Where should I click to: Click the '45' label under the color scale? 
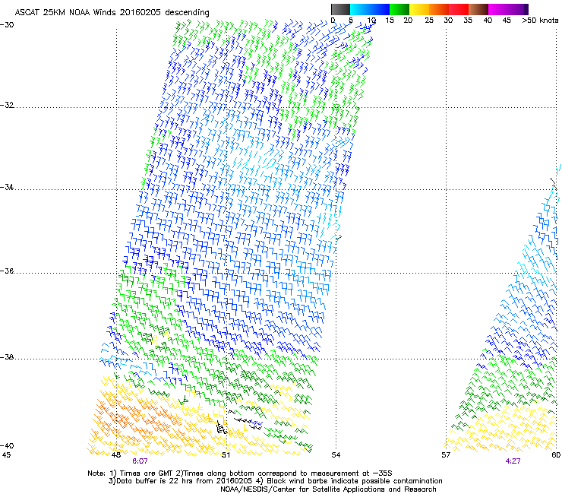[x=507, y=21]
